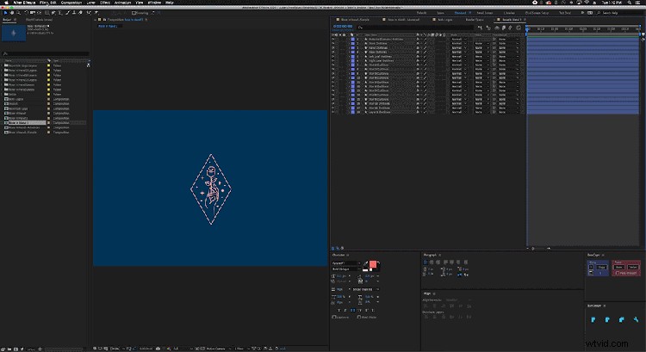This screenshot has width=646, height=352.
Task: Toggle hide shy layers in the timeline
Action: (x=497, y=28)
